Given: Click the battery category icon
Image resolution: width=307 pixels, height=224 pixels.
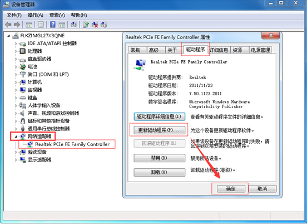Looking at the screenshot, I should [23, 67].
